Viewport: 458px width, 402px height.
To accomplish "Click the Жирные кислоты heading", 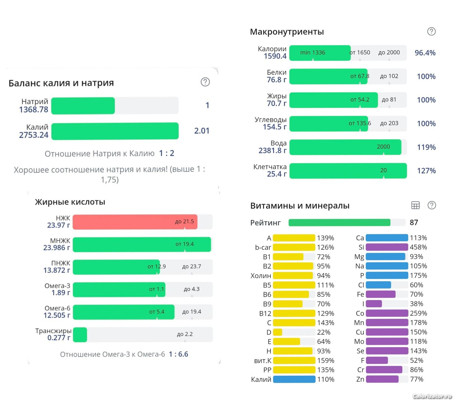I will click(x=70, y=202).
